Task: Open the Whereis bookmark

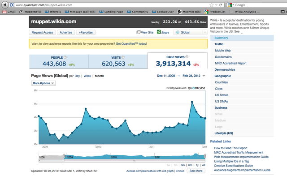Action: (x=53, y=12)
